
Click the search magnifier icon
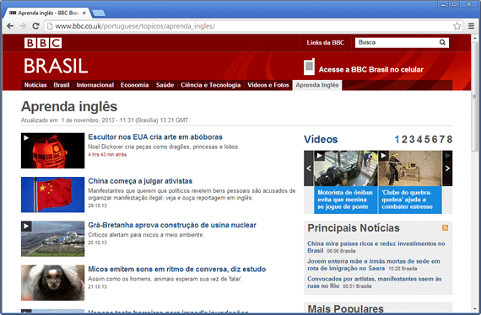pyautogui.click(x=442, y=42)
